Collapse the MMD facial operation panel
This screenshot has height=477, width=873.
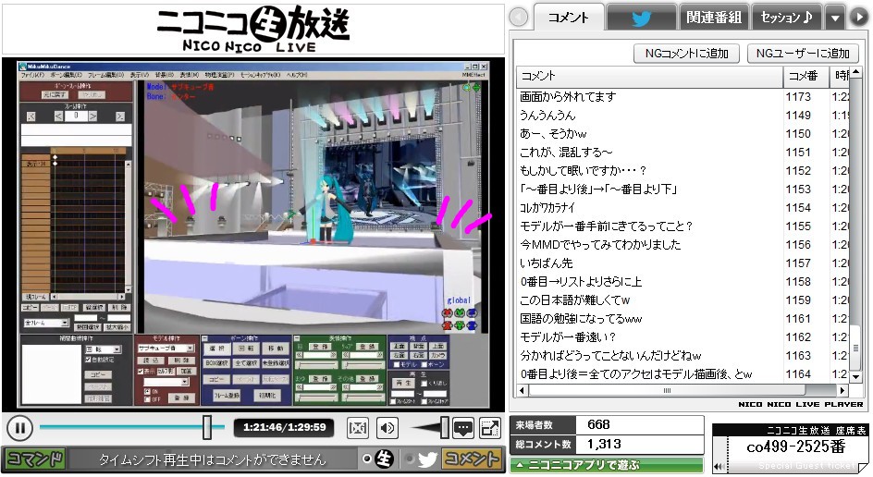click(297, 338)
